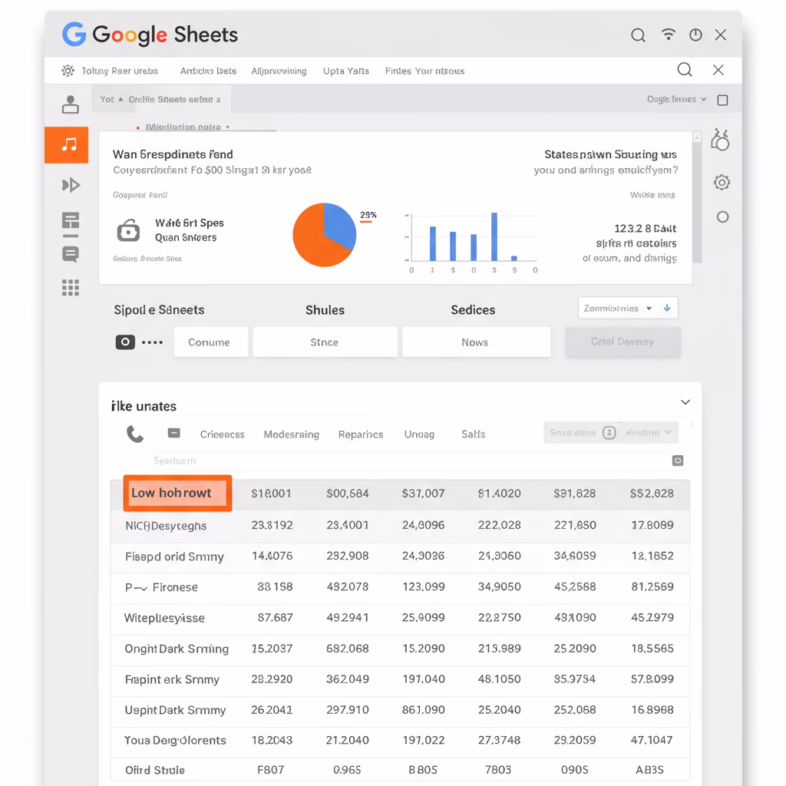Open the Fintes Yoır ntsous menu
Image resolution: width=786 pixels, height=786 pixels.
coord(424,71)
